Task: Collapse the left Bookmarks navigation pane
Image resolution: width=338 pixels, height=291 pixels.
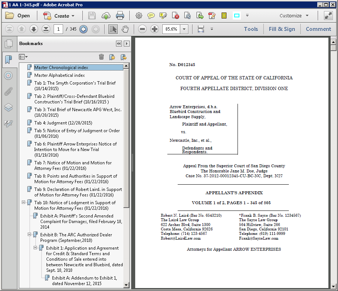Action: 119,44
